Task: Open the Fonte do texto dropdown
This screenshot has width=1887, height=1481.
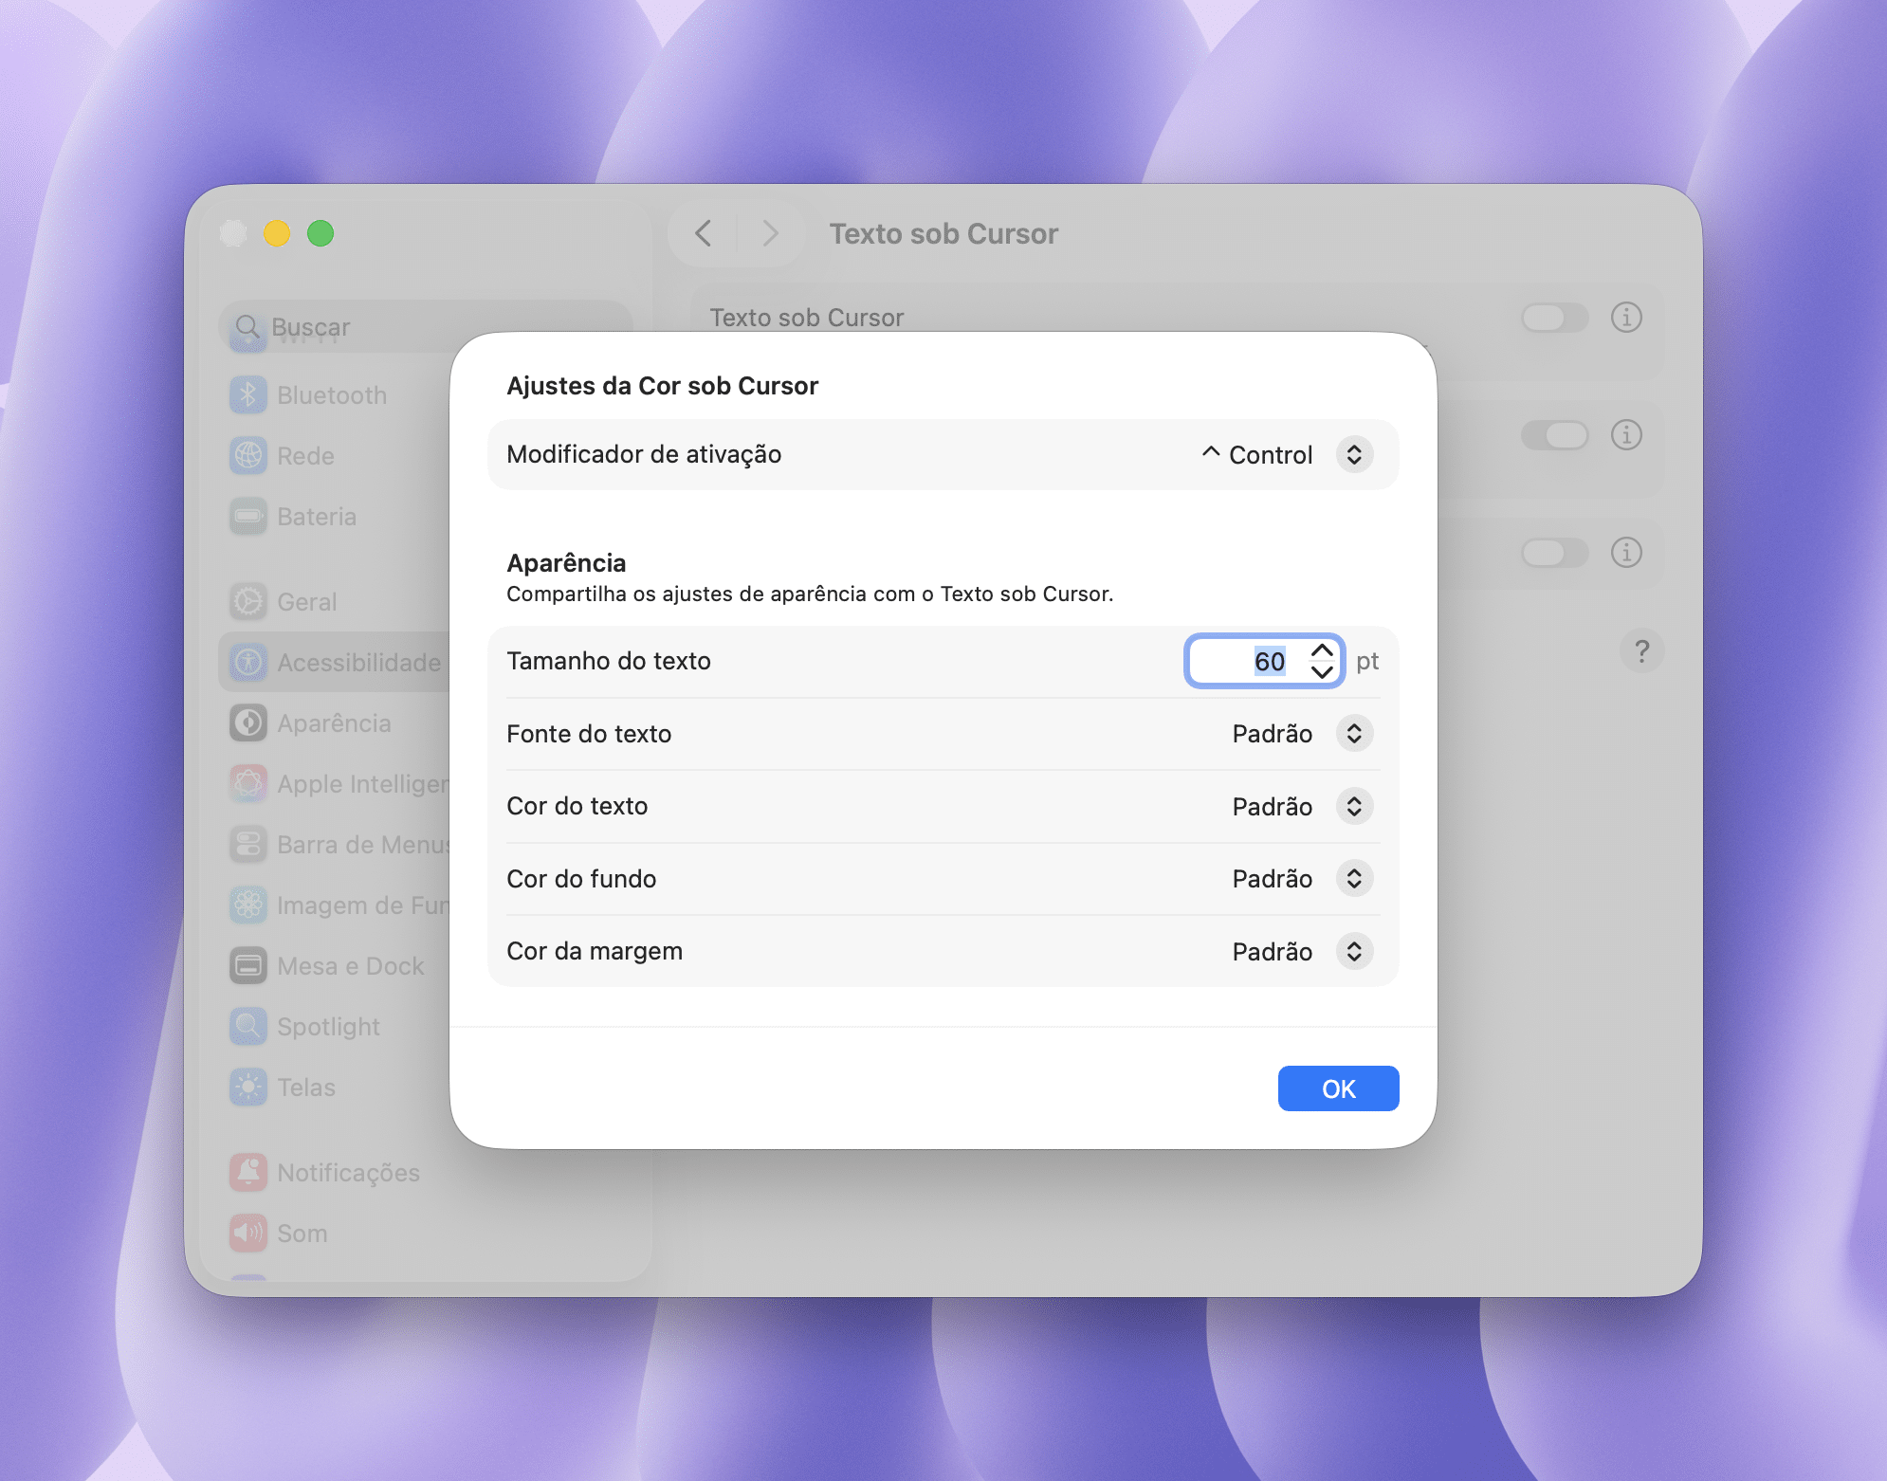Action: (1354, 734)
